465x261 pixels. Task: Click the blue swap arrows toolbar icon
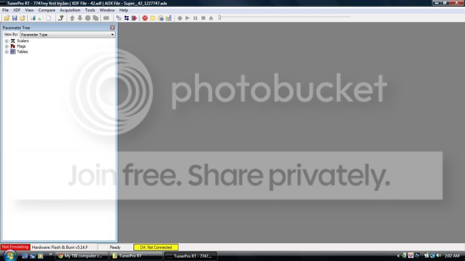pyautogui.click(x=127, y=18)
